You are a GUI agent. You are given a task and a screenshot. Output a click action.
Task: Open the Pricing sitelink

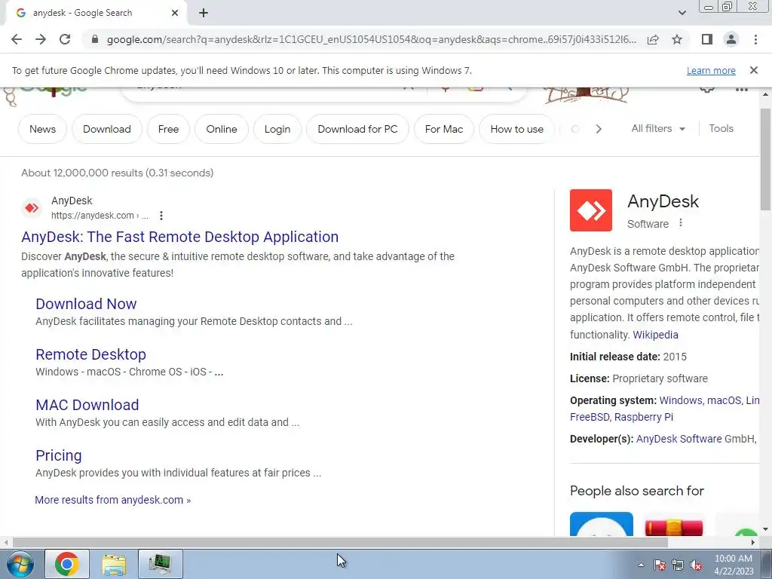click(x=59, y=455)
